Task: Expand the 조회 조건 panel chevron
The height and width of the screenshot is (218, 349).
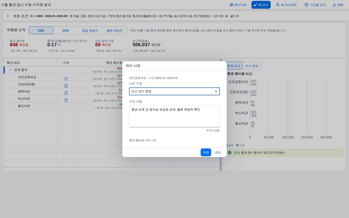Action: pos(8,16)
